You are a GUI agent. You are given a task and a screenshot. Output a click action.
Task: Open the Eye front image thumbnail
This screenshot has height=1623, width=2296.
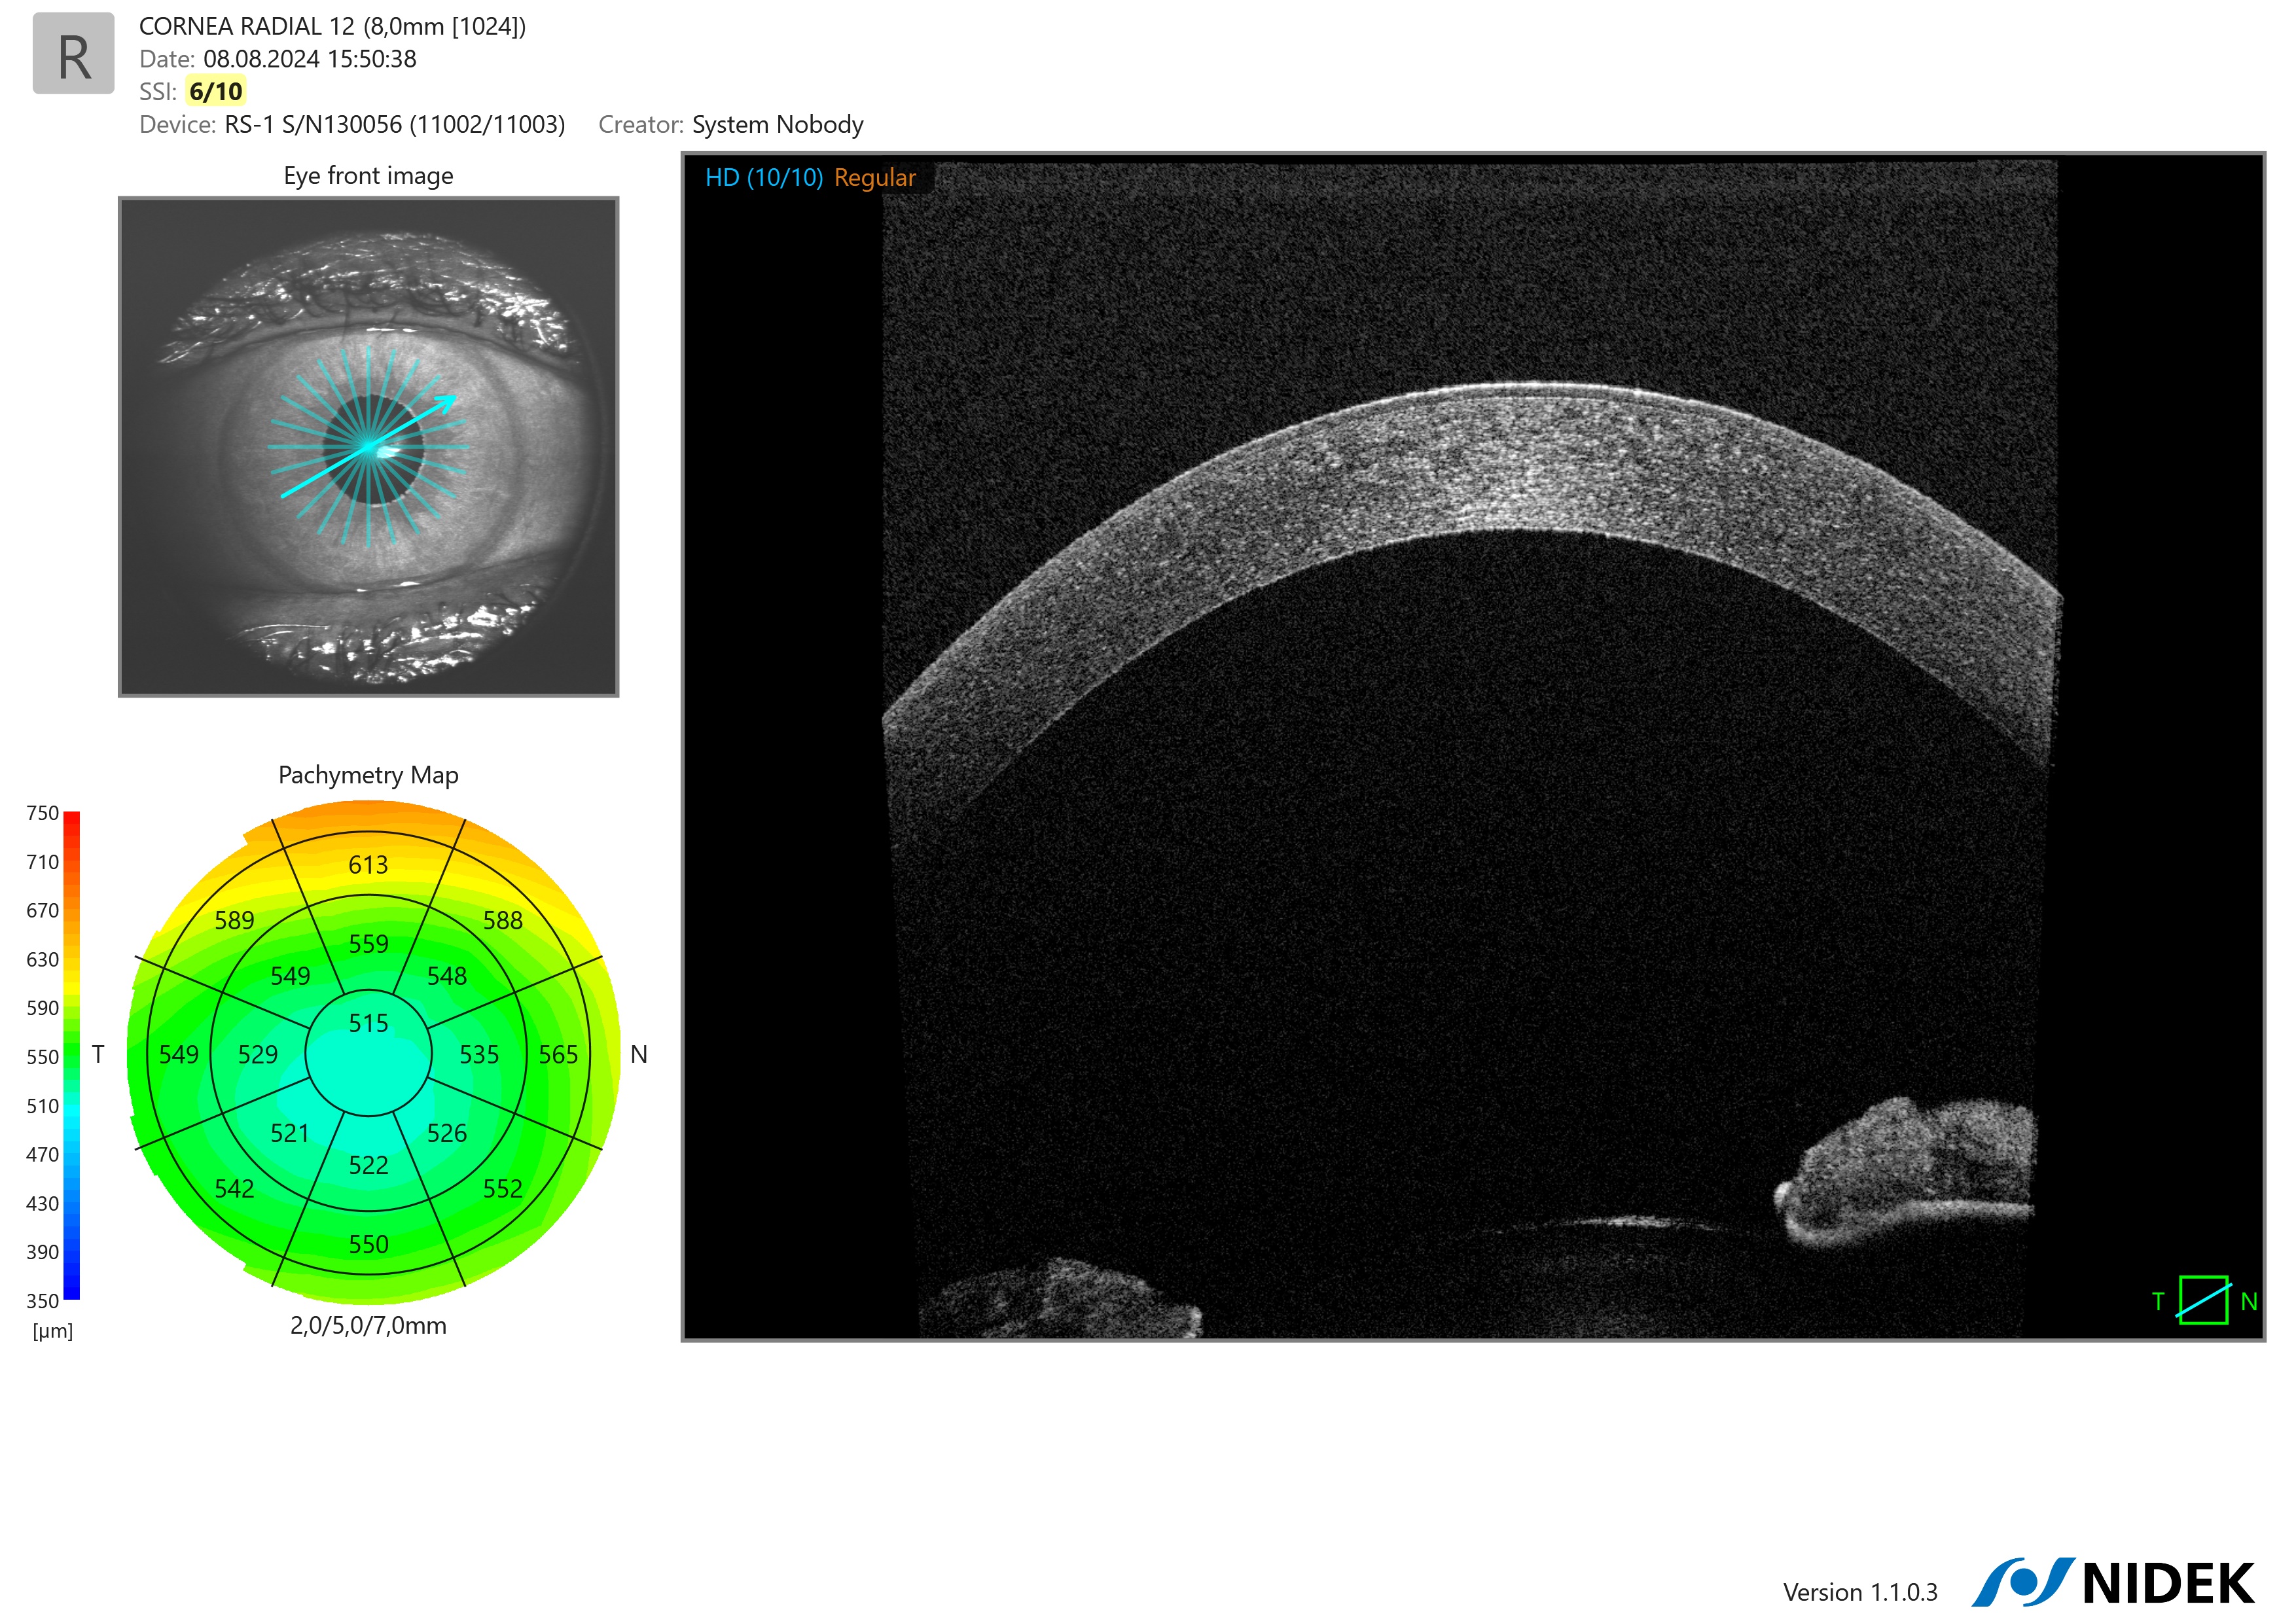click(x=368, y=446)
